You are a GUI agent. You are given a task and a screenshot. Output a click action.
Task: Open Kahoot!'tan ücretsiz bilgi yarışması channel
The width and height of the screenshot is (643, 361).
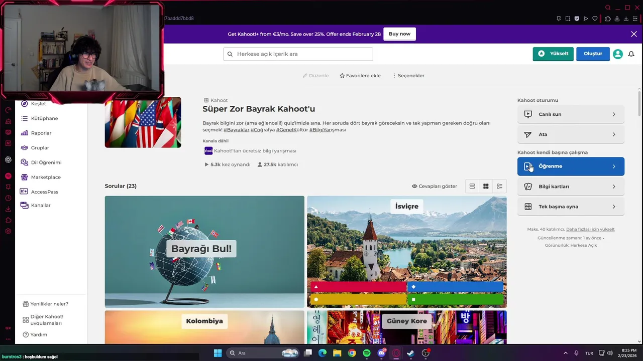(x=250, y=151)
